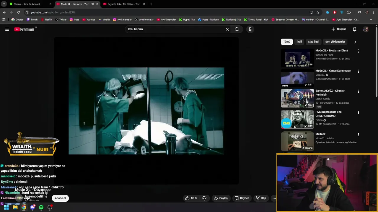This screenshot has height=212, width=378.
Task: Open PMC Represents The UNDERGROUND title
Action: coord(328,114)
